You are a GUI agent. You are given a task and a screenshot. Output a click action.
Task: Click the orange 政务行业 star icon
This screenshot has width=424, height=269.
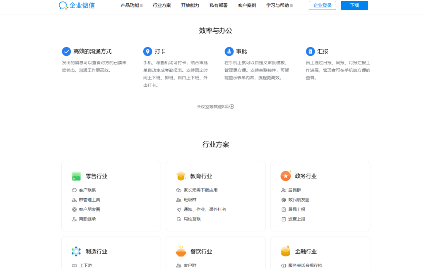[286, 176]
